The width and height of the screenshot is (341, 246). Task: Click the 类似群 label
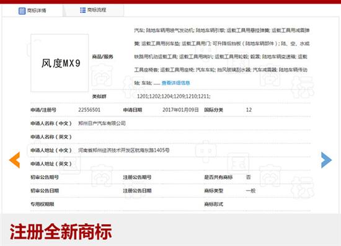99,96
